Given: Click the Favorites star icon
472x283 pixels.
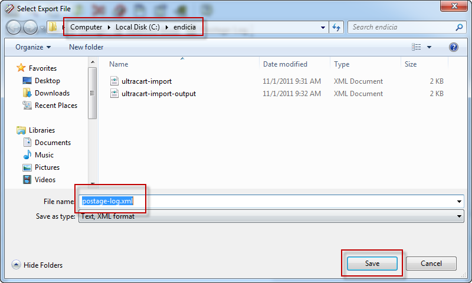Looking at the screenshot, I should [21, 68].
